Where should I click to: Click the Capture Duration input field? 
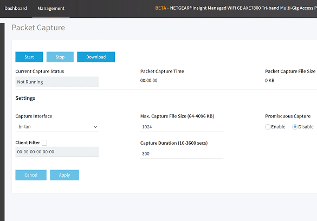point(182,154)
